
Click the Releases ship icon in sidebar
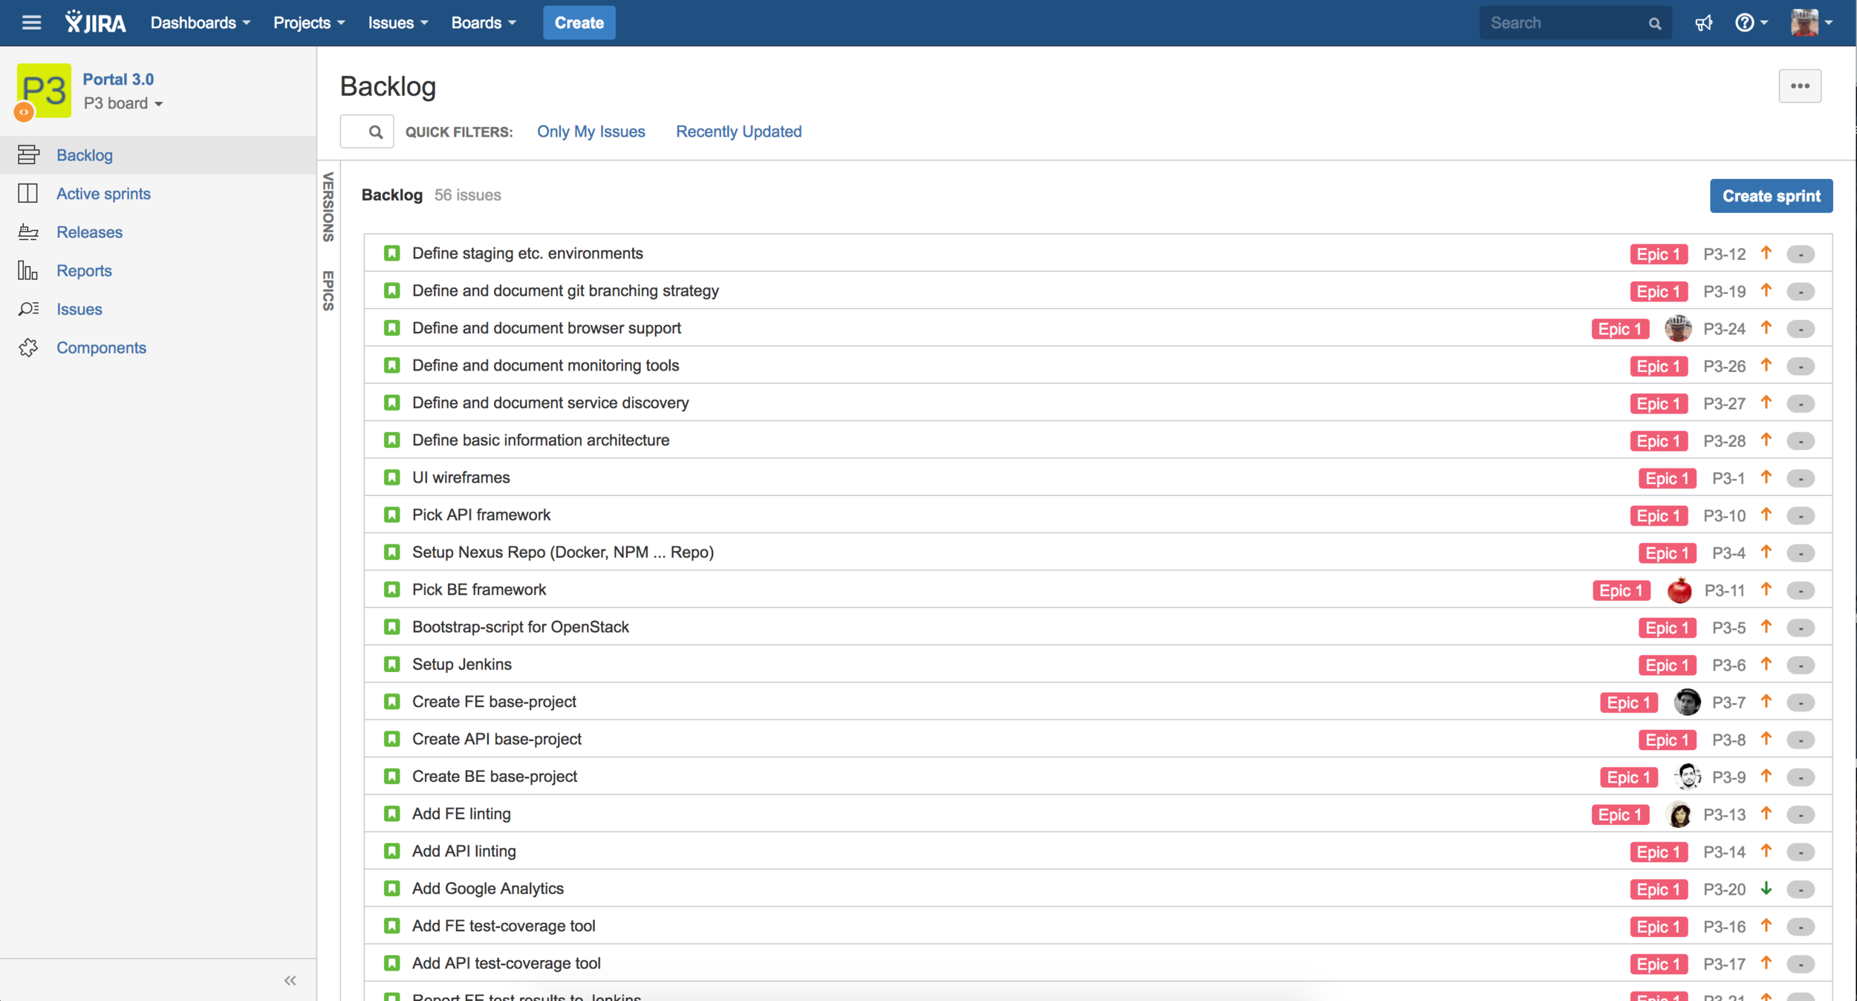[28, 232]
